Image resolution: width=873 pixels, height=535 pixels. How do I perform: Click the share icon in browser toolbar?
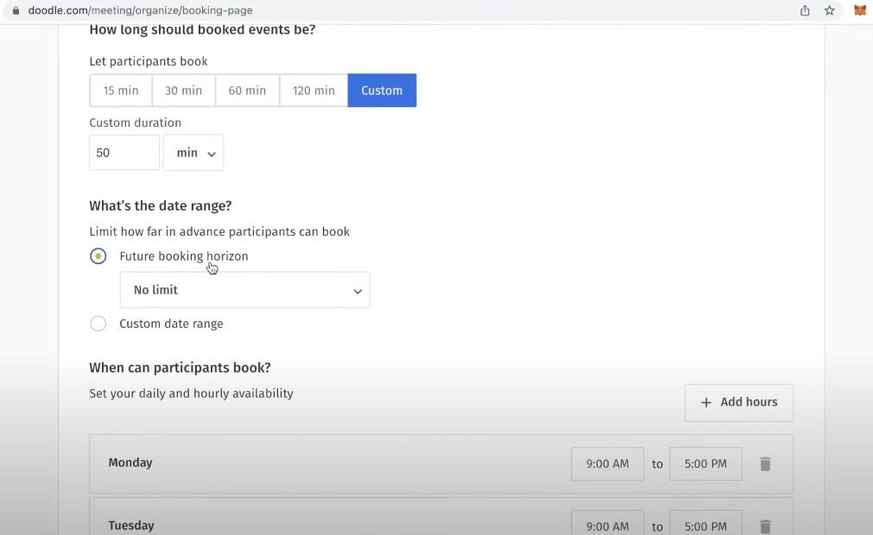(805, 10)
